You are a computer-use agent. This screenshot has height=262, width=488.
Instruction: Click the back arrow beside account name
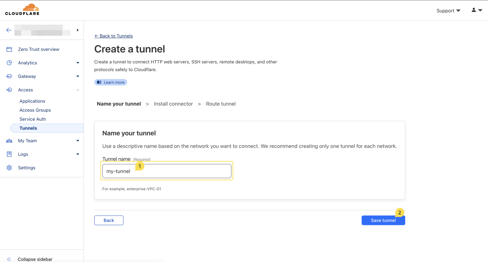coord(9,30)
